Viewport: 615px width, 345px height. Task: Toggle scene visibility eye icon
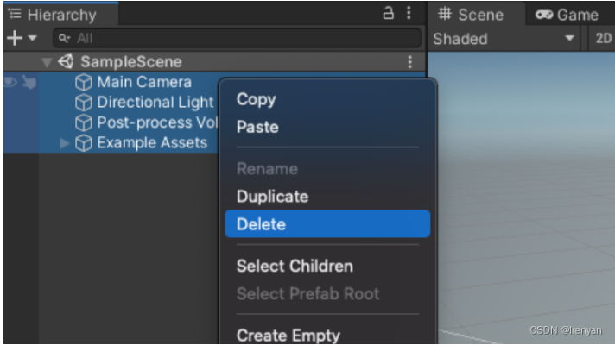pyautogui.click(x=10, y=83)
